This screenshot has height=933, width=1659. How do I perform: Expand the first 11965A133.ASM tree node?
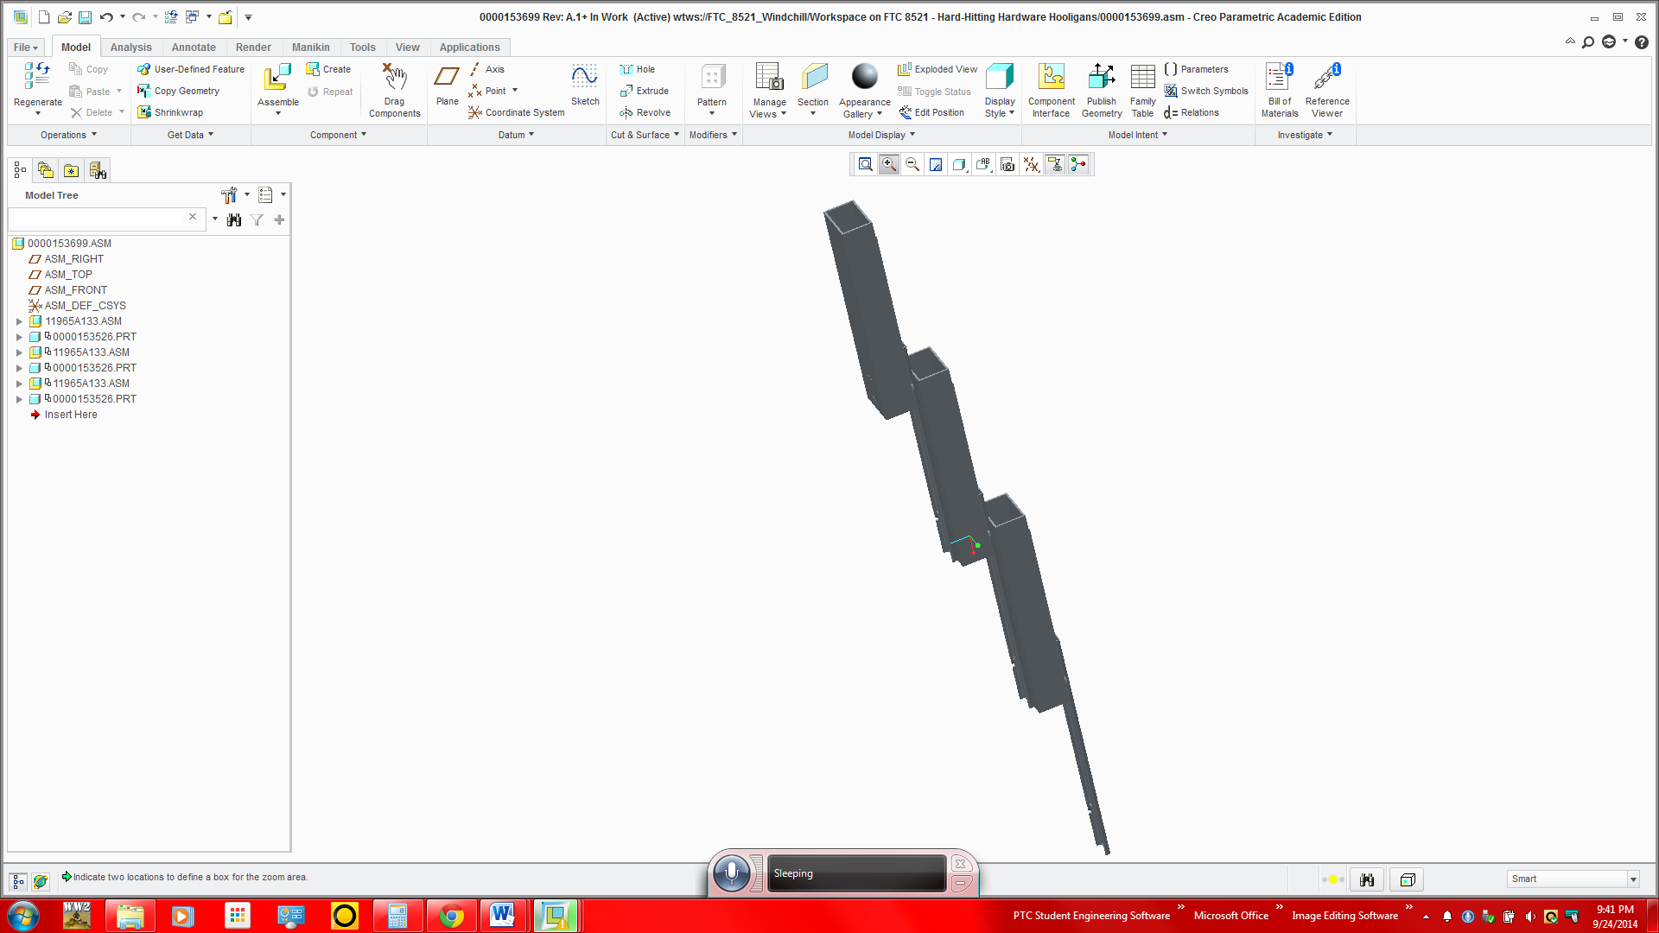20,321
